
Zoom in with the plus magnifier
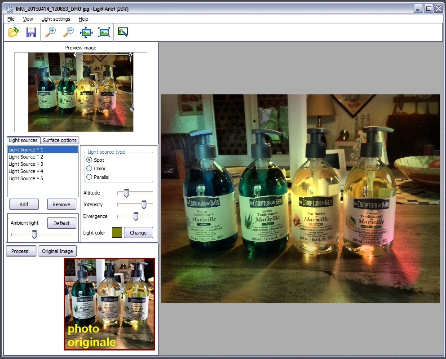pyautogui.click(x=51, y=32)
